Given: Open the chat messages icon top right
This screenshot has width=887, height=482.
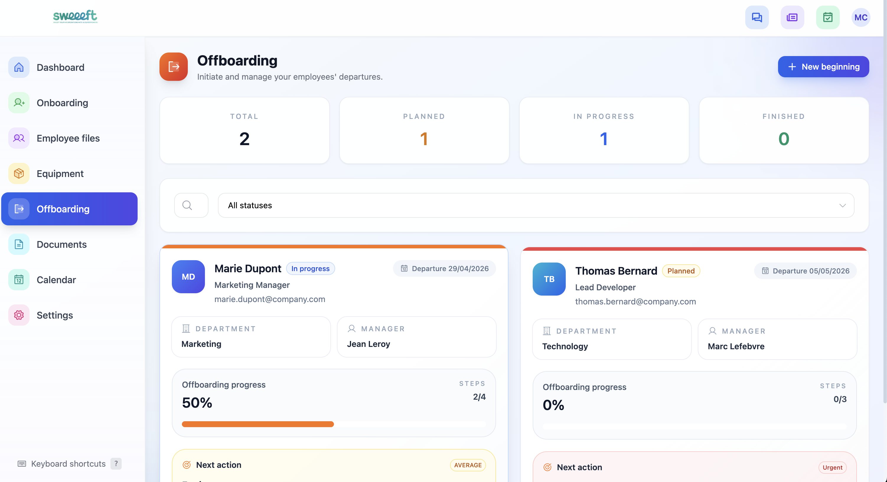Looking at the screenshot, I should tap(756, 17).
